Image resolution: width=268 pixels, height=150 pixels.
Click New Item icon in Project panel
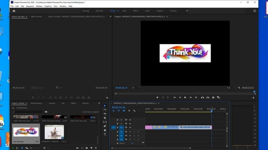[91, 148]
